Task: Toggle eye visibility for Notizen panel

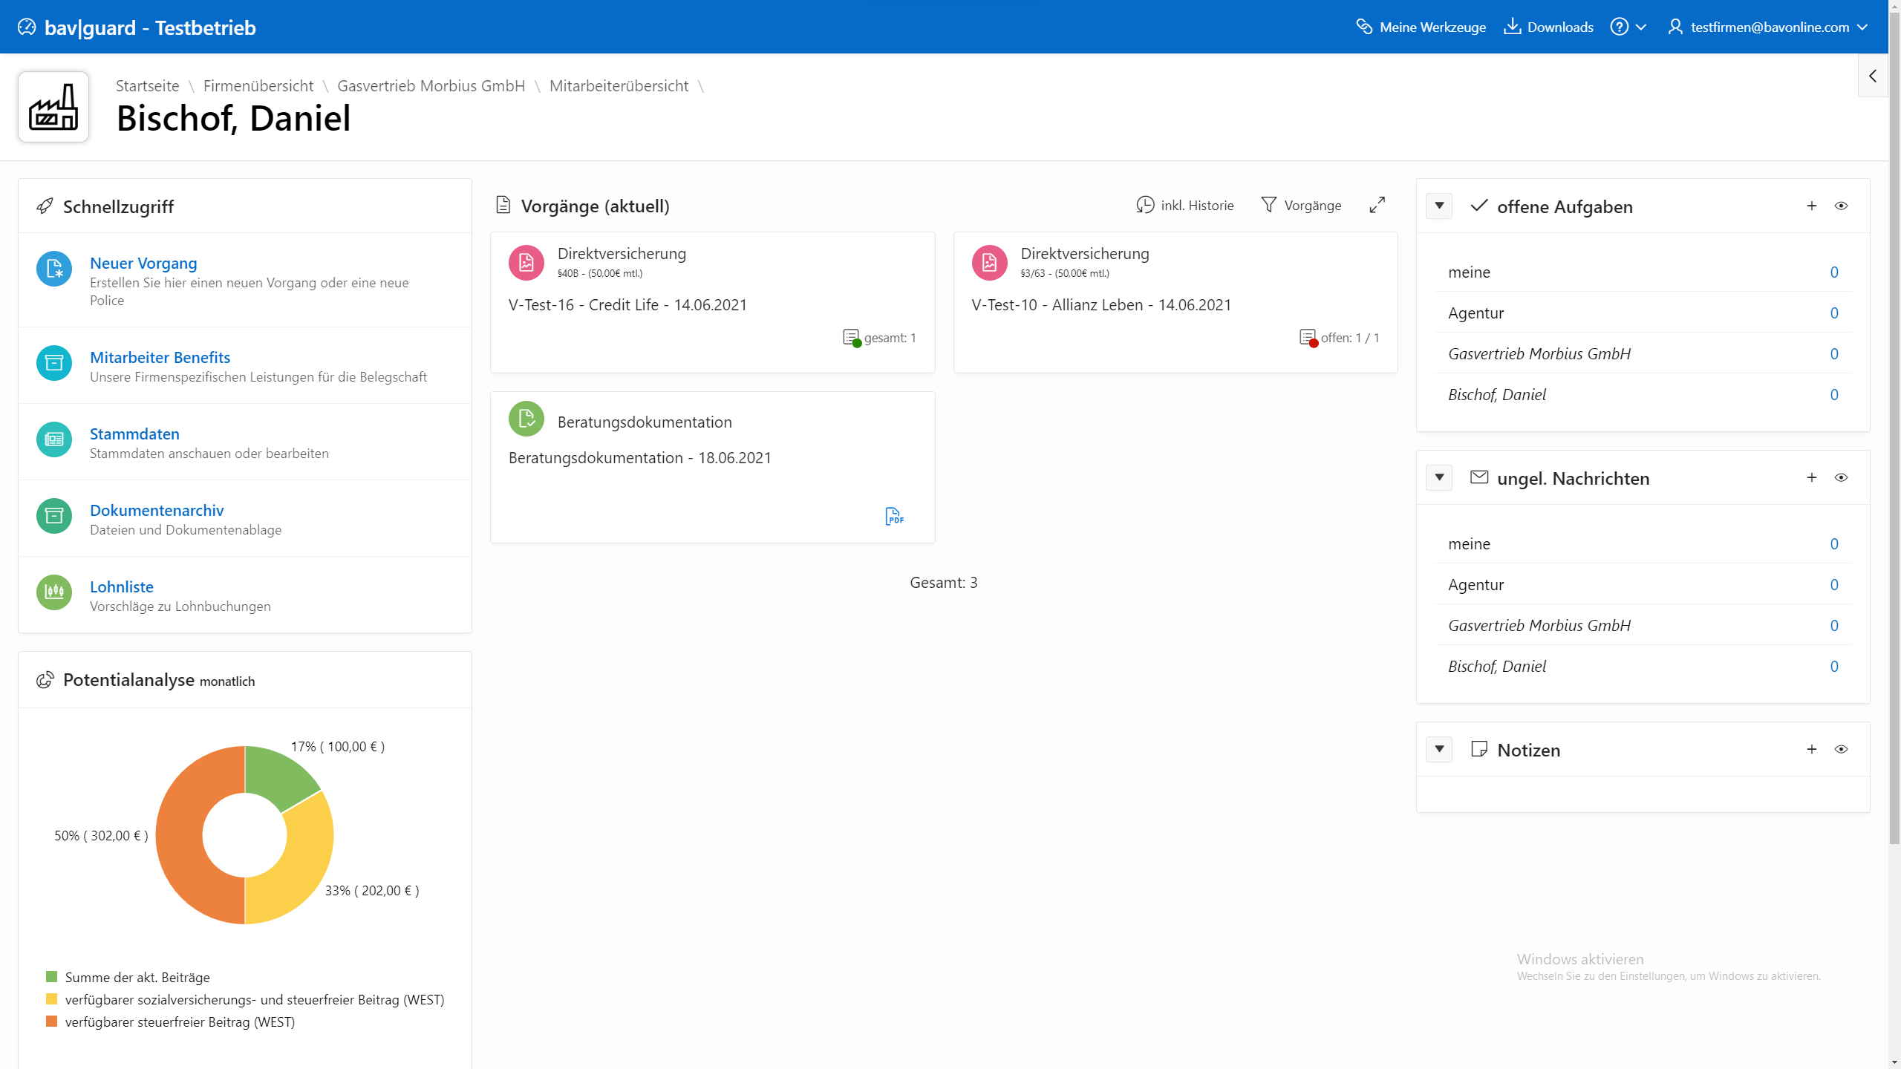Action: [x=1841, y=749]
